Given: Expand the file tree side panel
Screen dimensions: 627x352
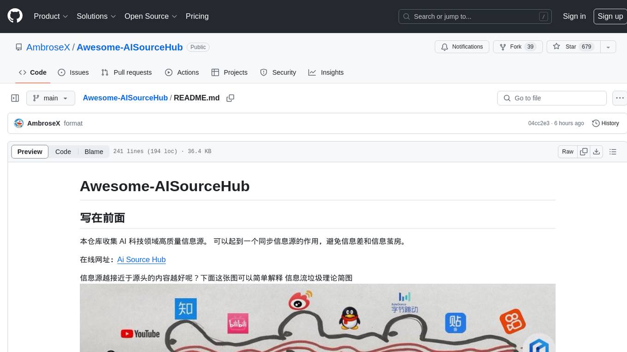Looking at the screenshot, I should coord(15,98).
